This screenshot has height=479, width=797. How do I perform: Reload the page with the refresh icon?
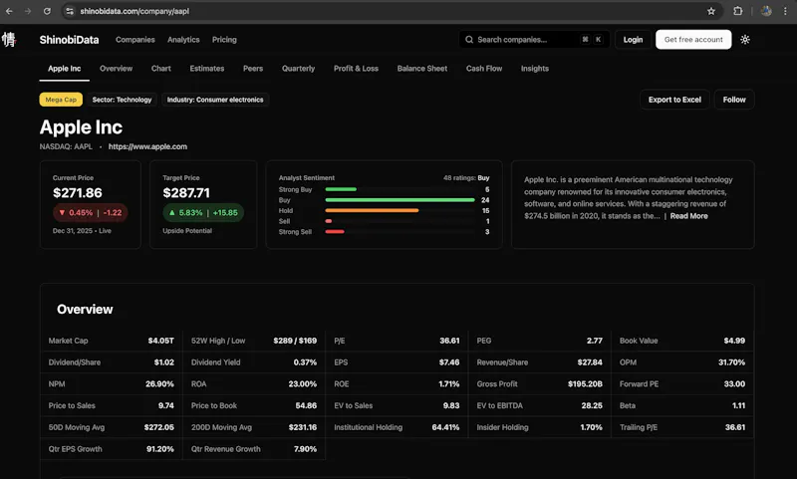pos(47,11)
